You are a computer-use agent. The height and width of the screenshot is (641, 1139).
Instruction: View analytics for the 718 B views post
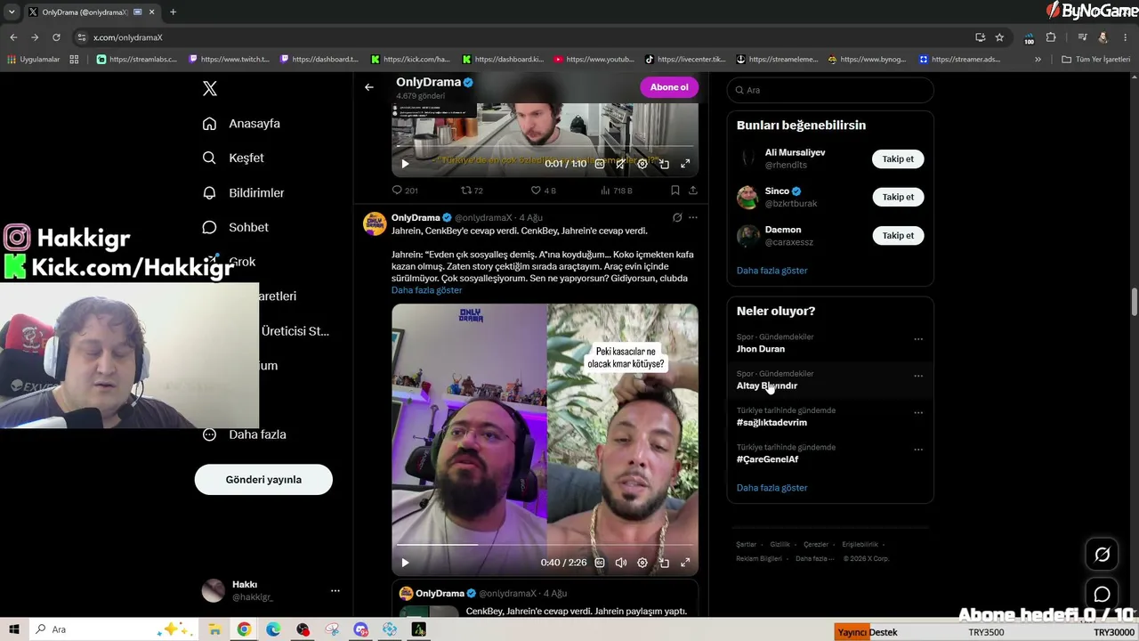click(x=616, y=191)
